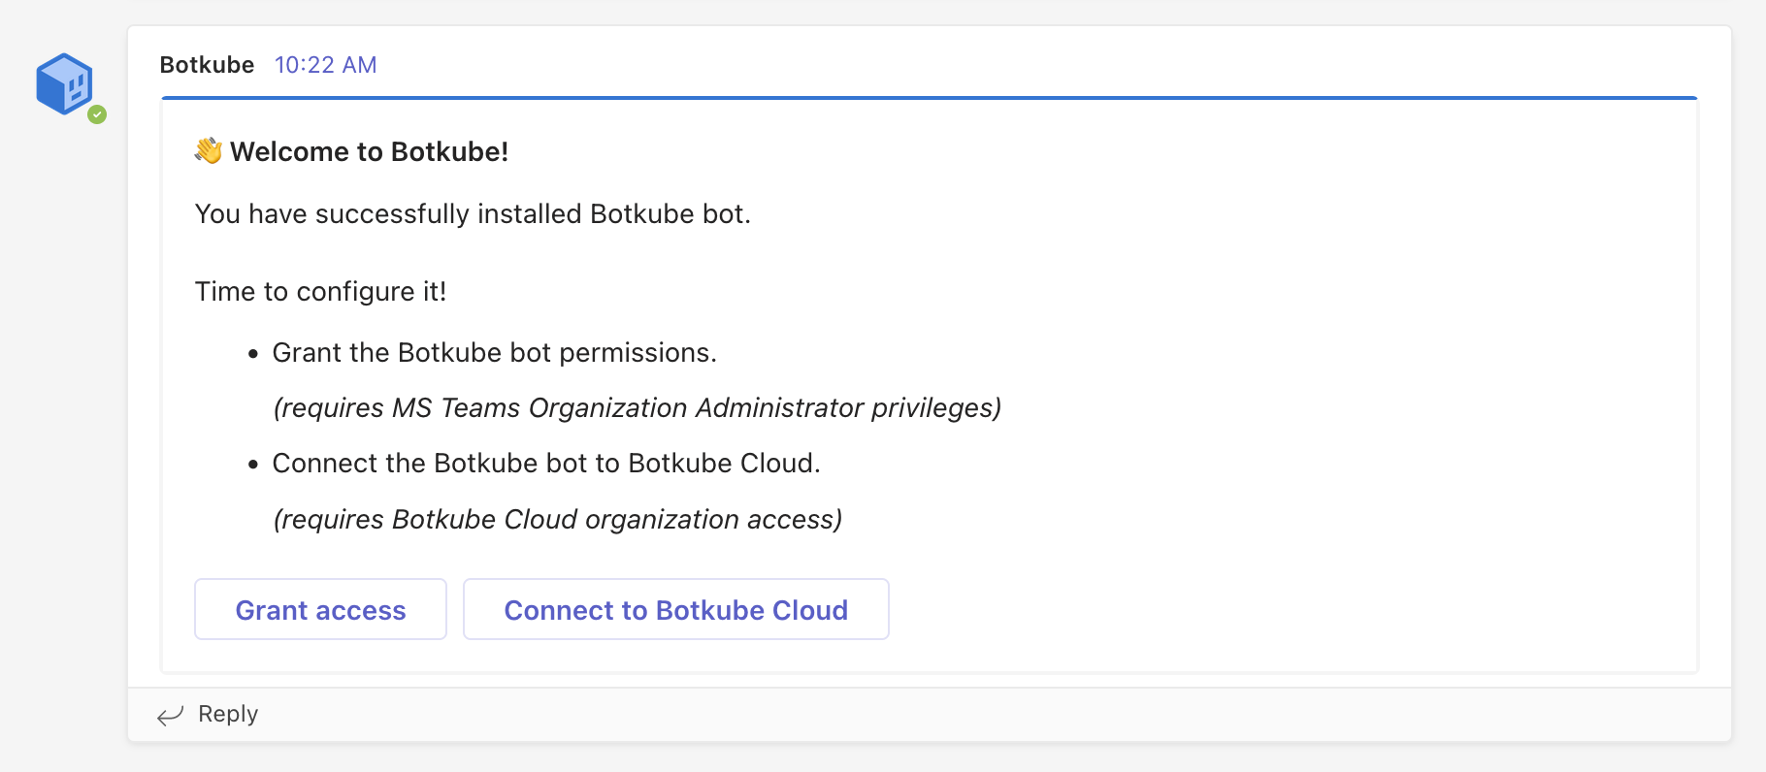Click 'You have successfully installed Botkube bot.' text

(x=473, y=213)
